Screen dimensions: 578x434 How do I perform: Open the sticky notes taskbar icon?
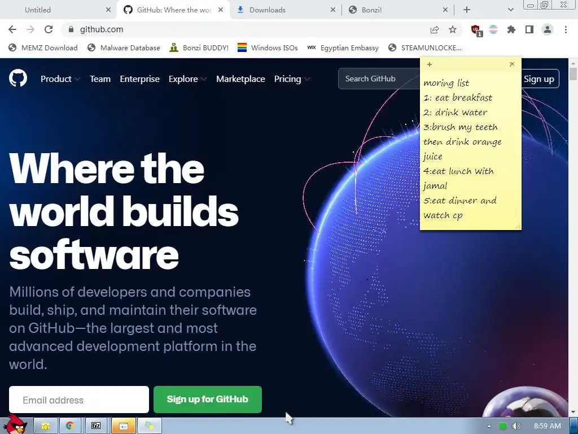(150, 426)
